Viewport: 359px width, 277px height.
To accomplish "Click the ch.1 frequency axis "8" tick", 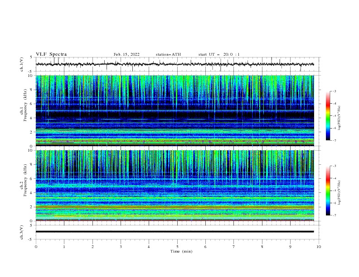I will (31, 90).
